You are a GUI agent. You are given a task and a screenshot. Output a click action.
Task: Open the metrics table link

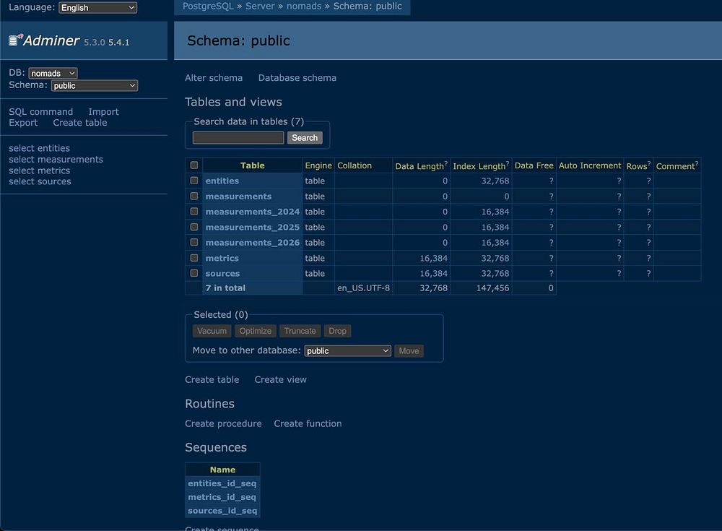click(x=222, y=258)
